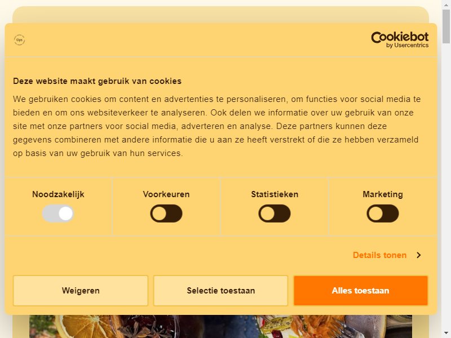Click the heading about website cookies

click(97, 81)
